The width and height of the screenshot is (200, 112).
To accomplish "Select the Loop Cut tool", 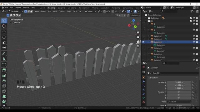I will pos(4,86).
